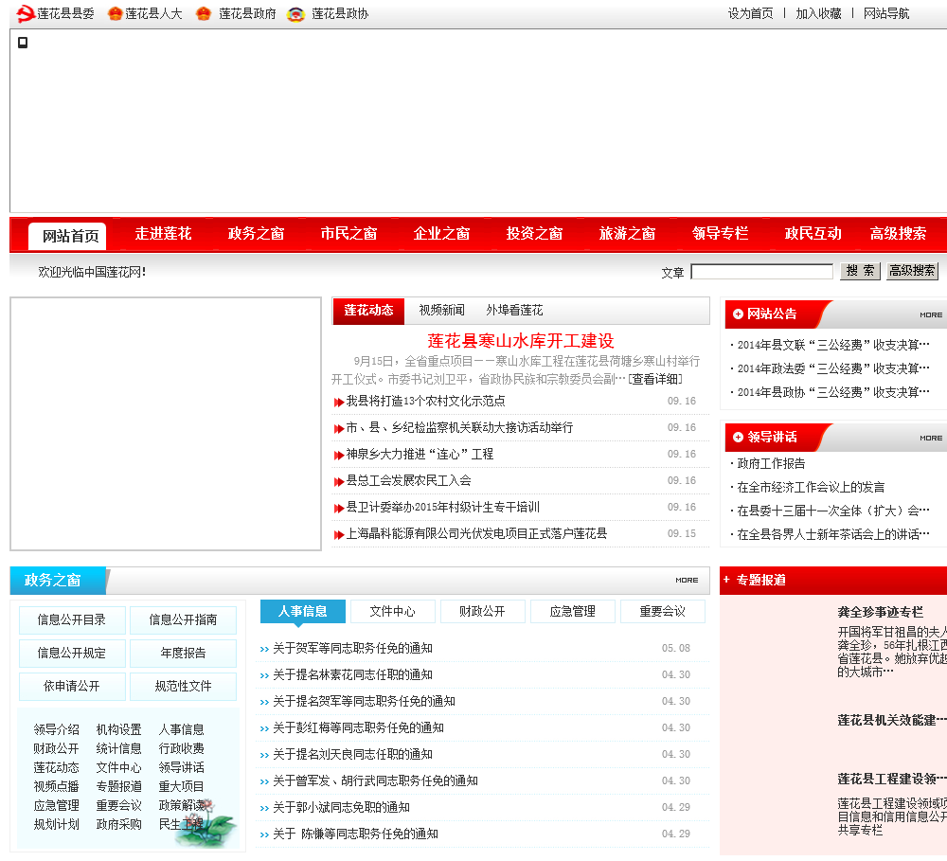Click 信息公开规定 button
This screenshot has height=861, width=947.
pyautogui.click(x=72, y=654)
